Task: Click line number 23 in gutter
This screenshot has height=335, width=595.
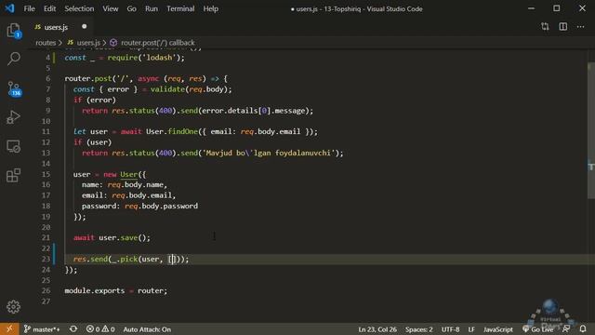Action: pyautogui.click(x=46, y=259)
